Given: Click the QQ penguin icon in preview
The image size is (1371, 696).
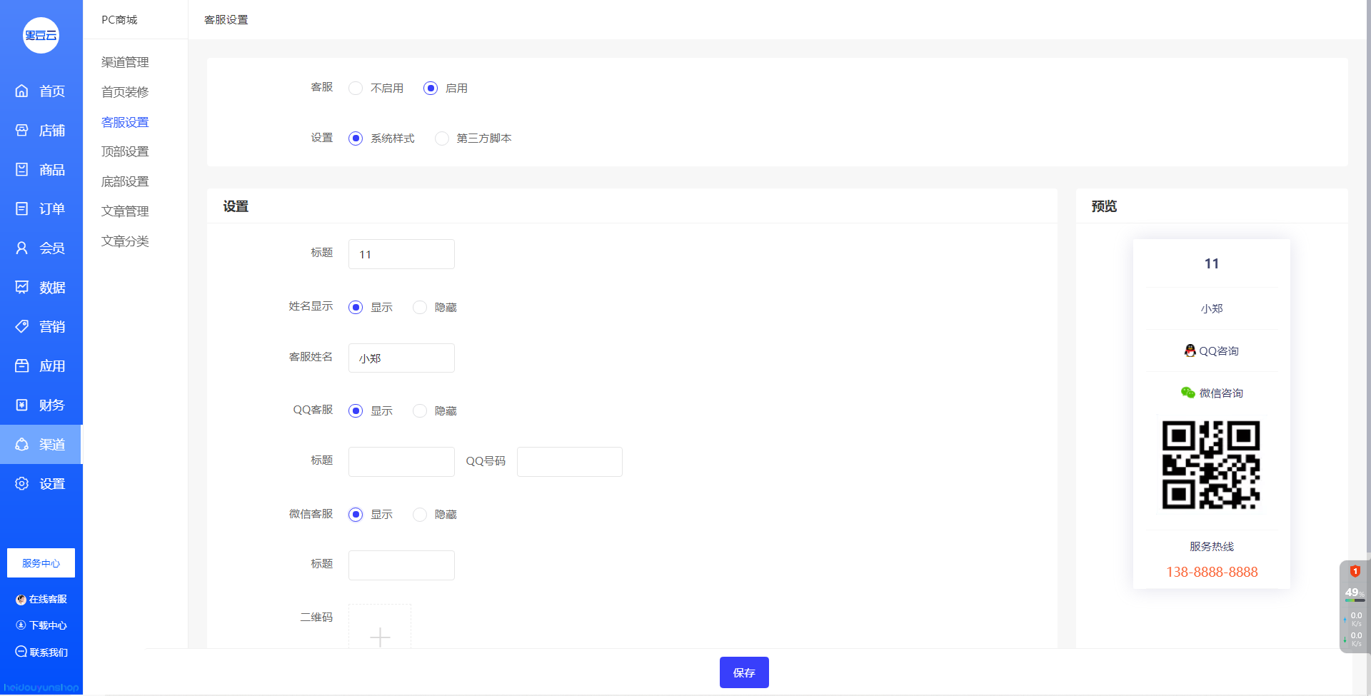Looking at the screenshot, I should pyautogui.click(x=1190, y=350).
